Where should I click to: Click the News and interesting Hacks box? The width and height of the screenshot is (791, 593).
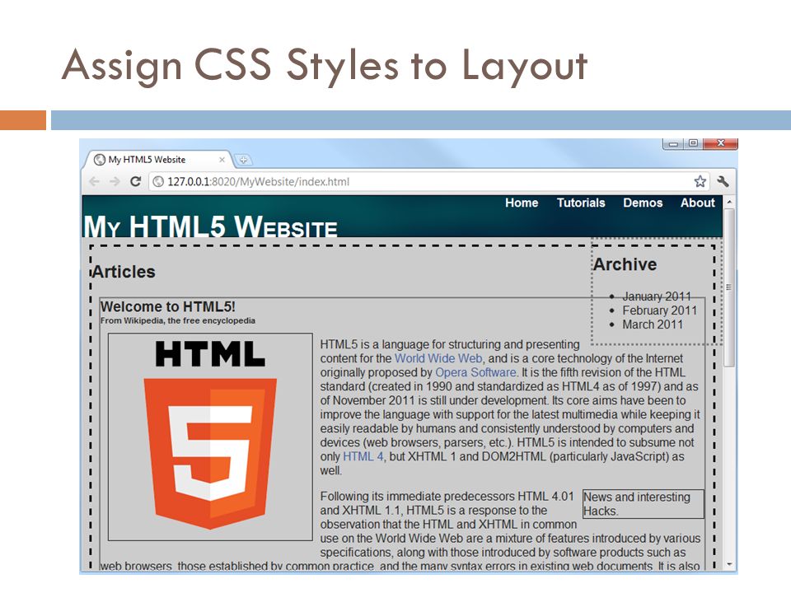644,504
